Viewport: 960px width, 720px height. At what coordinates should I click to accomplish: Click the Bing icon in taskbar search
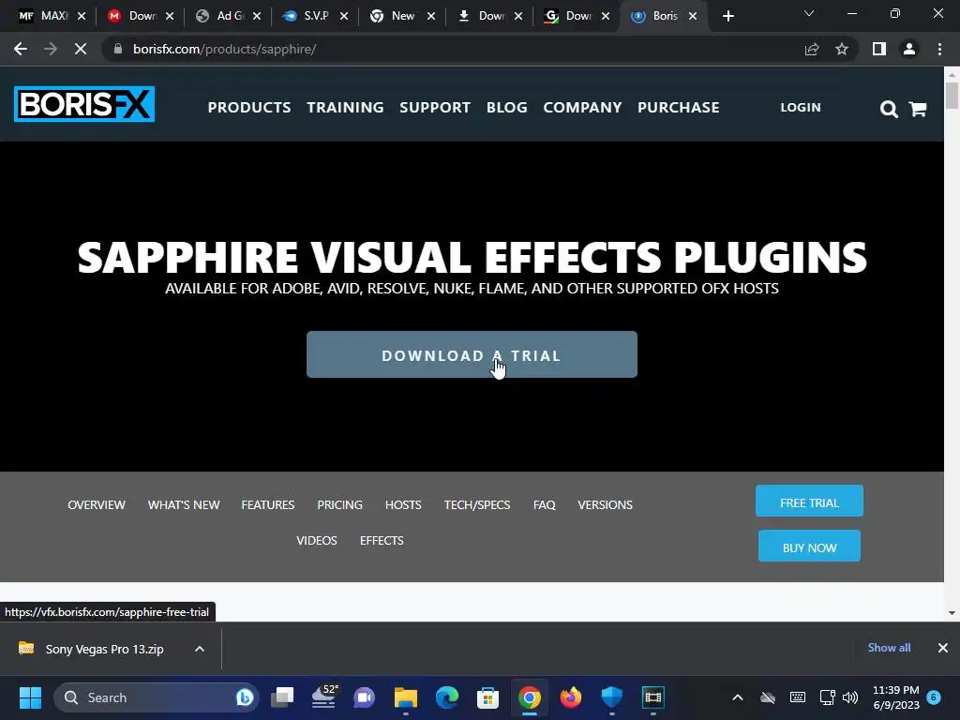[245, 697]
